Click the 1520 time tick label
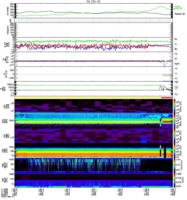 [120, 195]
